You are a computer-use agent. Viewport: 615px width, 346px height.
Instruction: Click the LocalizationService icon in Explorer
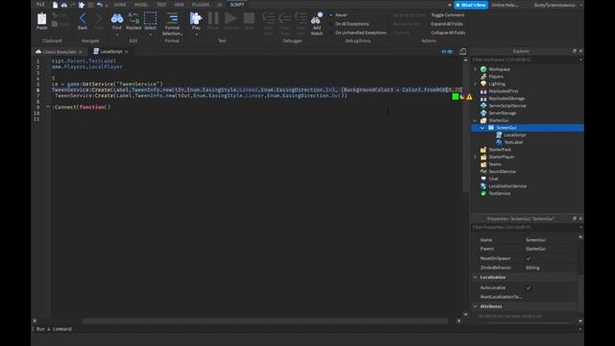[483, 185]
